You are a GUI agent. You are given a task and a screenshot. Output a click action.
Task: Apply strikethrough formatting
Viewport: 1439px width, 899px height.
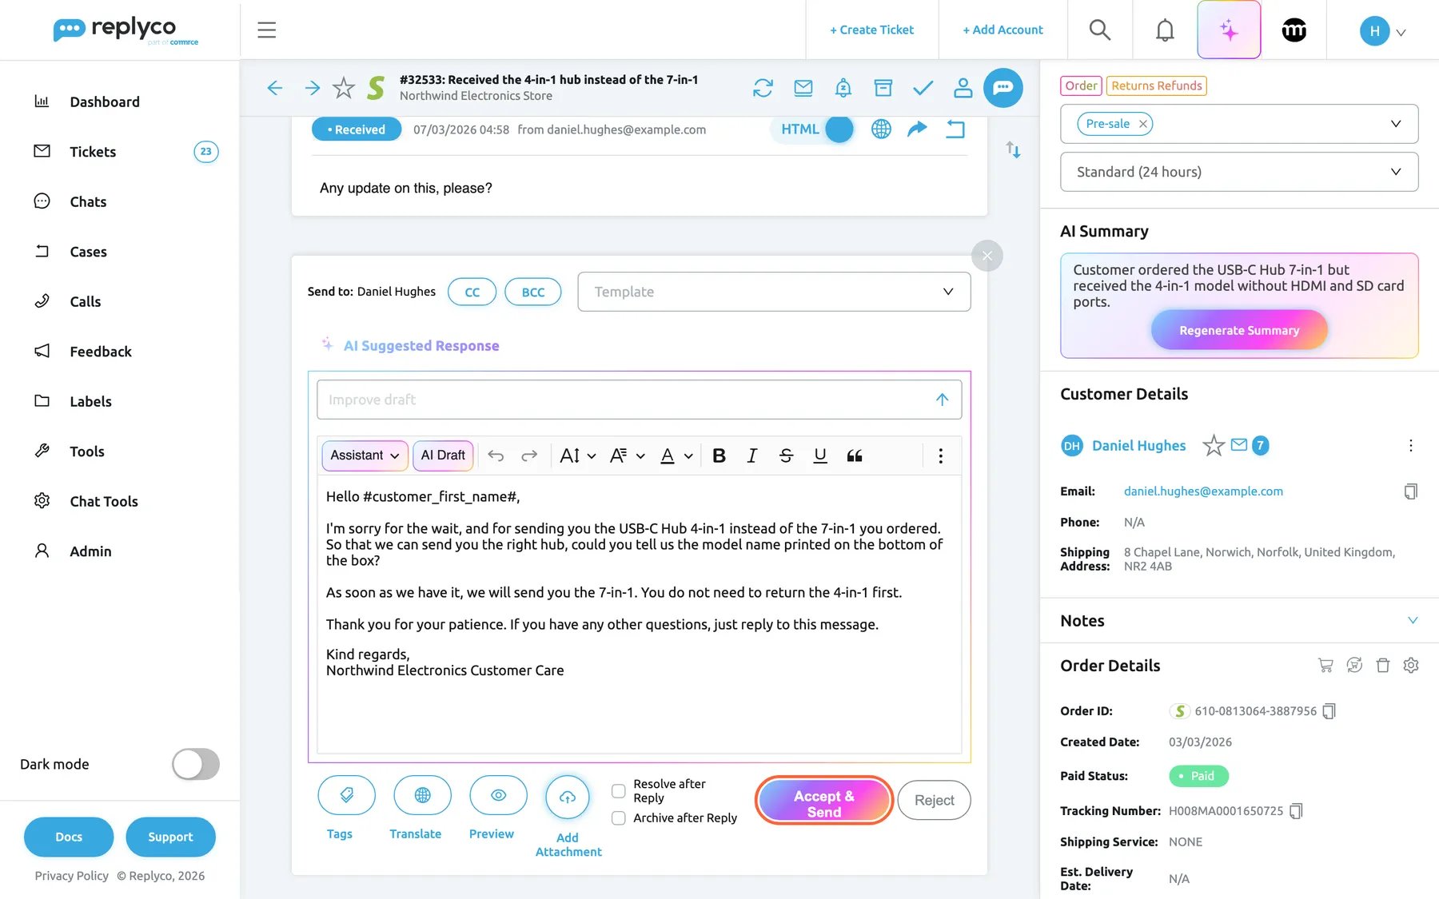(x=786, y=455)
